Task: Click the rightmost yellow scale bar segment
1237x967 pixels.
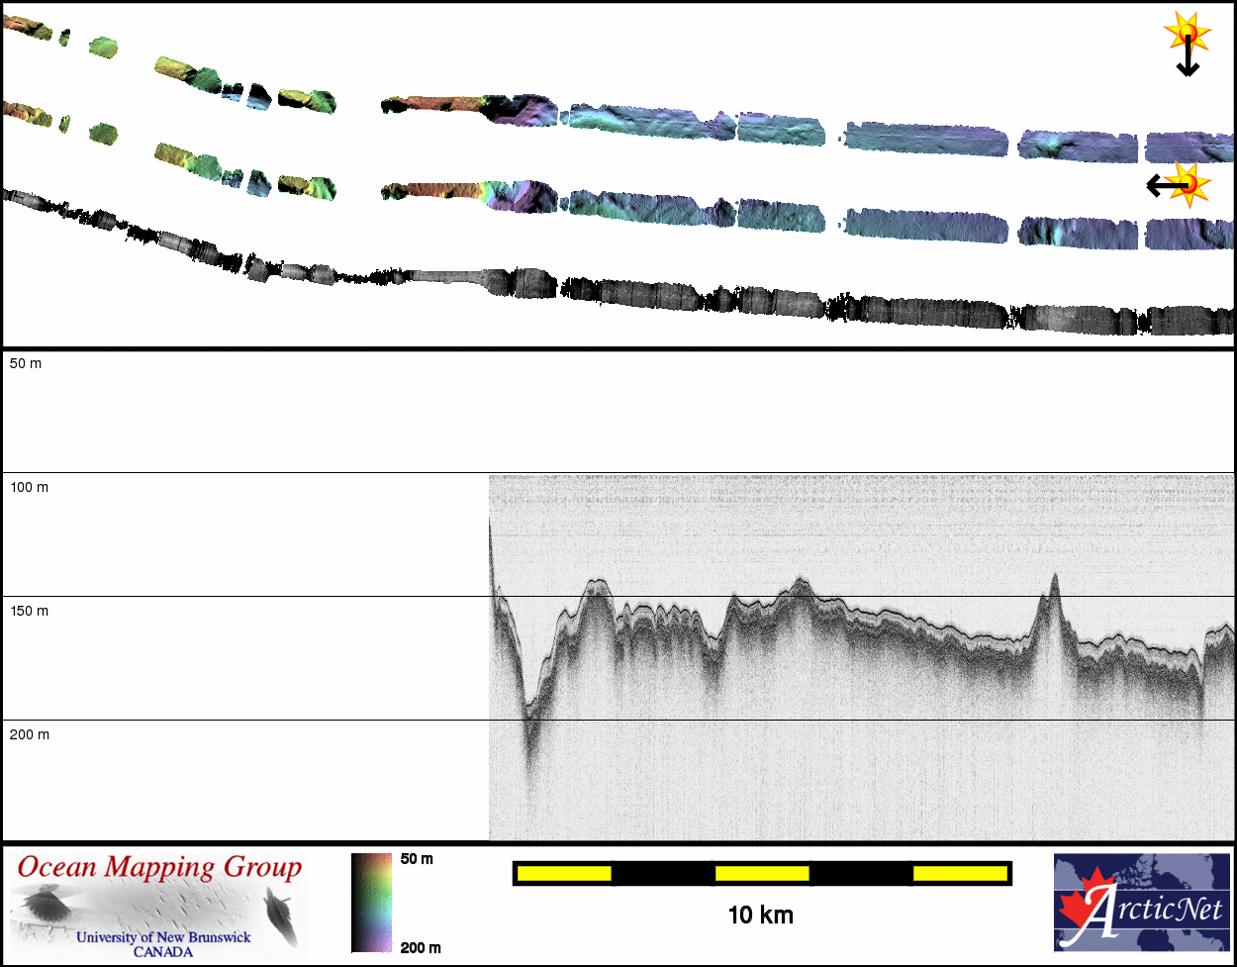Action: click(959, 873)
